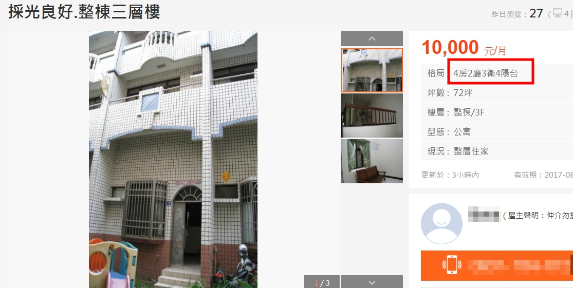
Task: Click the owner's avatar icon
Action: [441, 224]
